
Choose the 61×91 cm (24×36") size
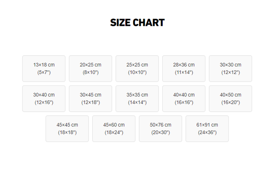(207, 129)
